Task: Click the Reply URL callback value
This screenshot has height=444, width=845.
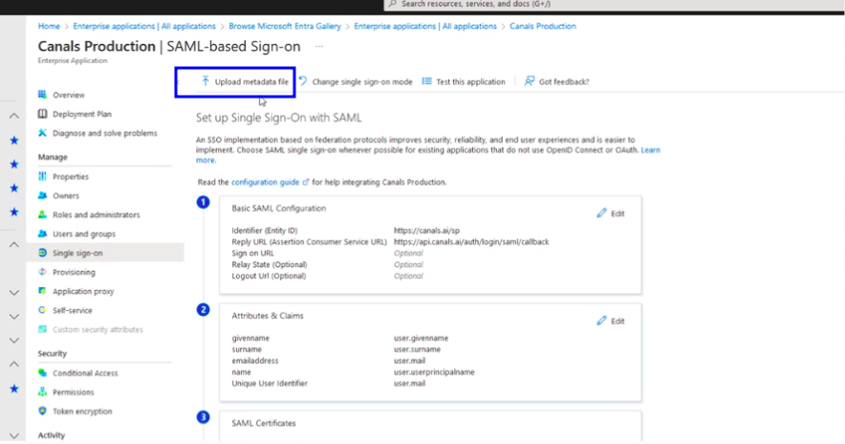Action: (471, 242)
